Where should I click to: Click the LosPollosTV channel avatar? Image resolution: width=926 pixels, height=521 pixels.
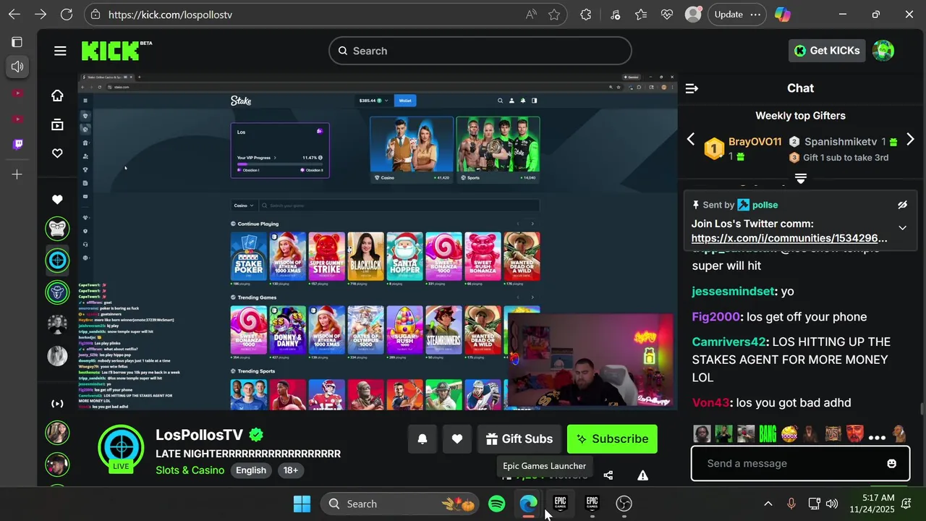click(121, 449)
